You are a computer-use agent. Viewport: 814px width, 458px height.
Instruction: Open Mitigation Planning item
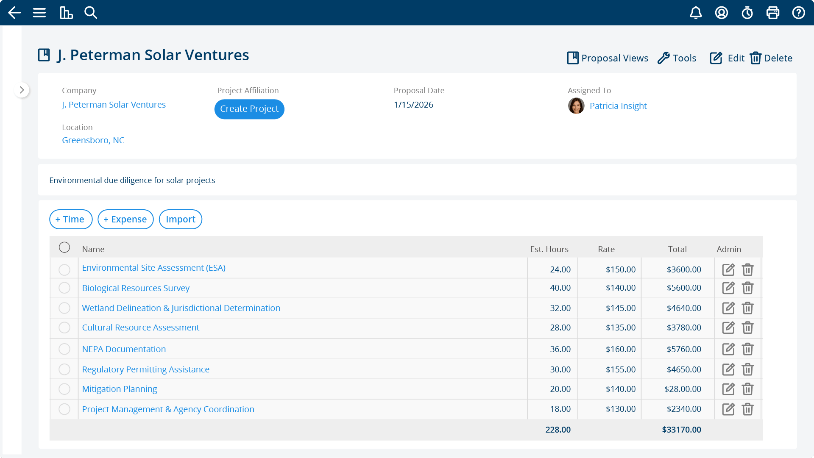(120, 389)
